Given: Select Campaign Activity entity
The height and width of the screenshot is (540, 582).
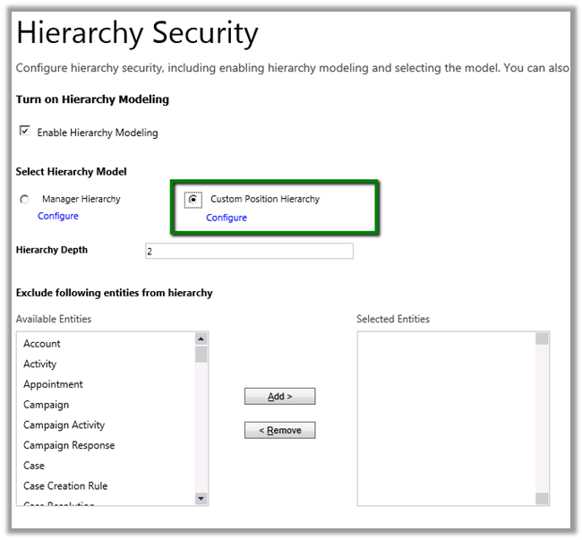Looking at the screenshot, I should point(64,425).
